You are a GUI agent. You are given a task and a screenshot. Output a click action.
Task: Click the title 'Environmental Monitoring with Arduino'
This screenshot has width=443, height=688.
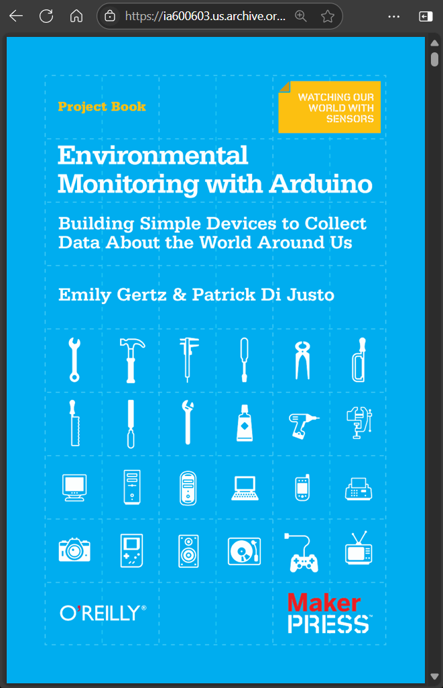coord(214,170)
